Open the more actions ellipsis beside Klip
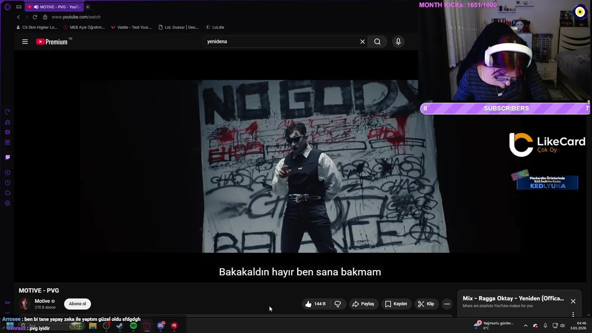The image size is (592, 333). 447,304
